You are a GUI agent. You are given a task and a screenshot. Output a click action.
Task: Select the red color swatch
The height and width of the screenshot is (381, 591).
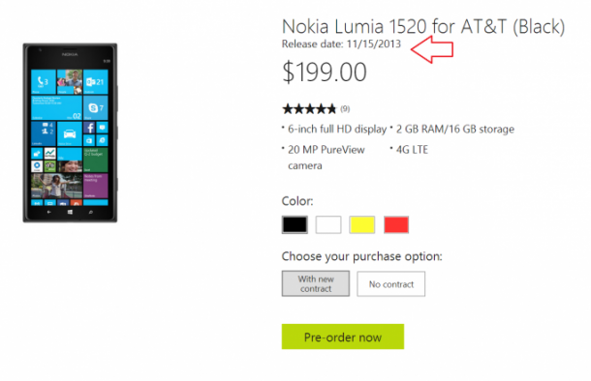396,224
